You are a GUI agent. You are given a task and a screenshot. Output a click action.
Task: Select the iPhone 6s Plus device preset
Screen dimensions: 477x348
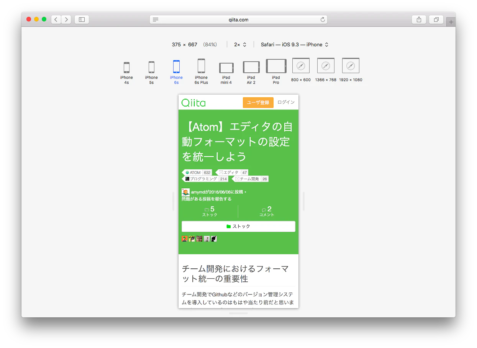[x=201, y=72]
